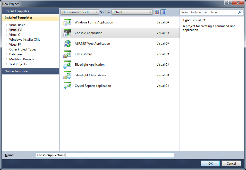This screenshot has width=246, height=170.
Task: Confirm project creation with OK
Action: click(x=210, y=163)
